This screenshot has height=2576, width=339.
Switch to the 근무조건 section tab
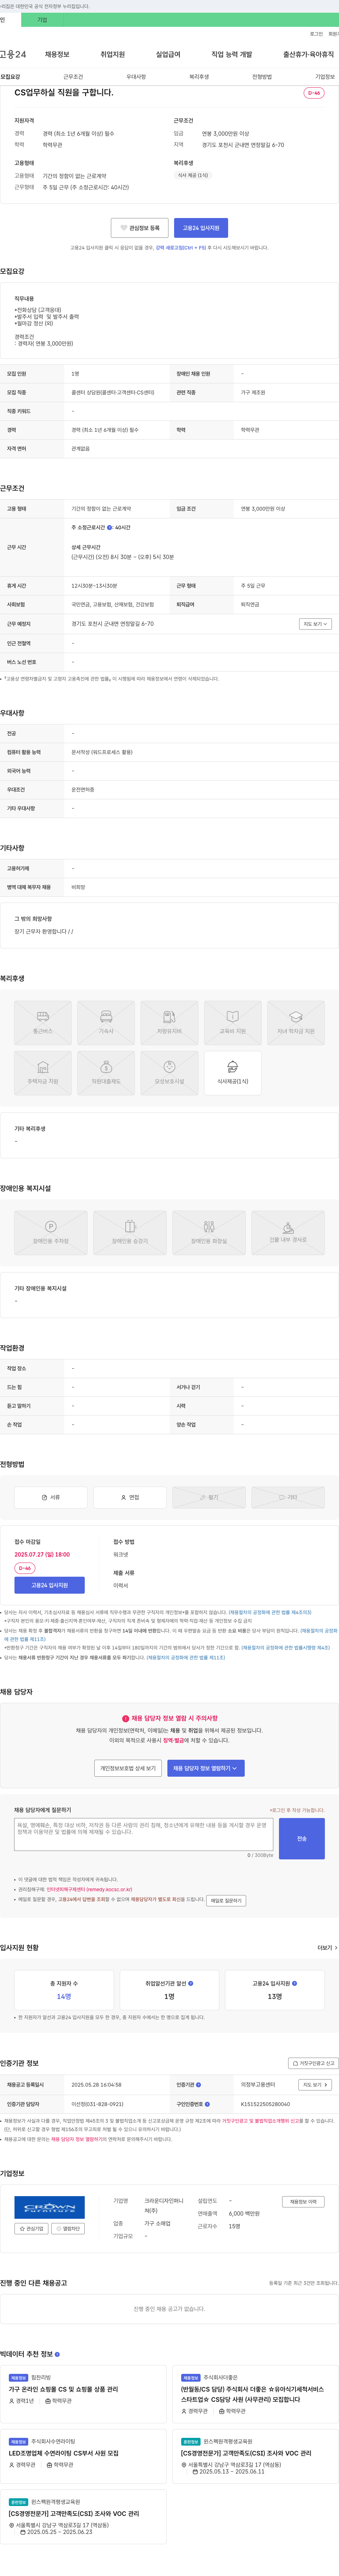(x=73, y=77)
